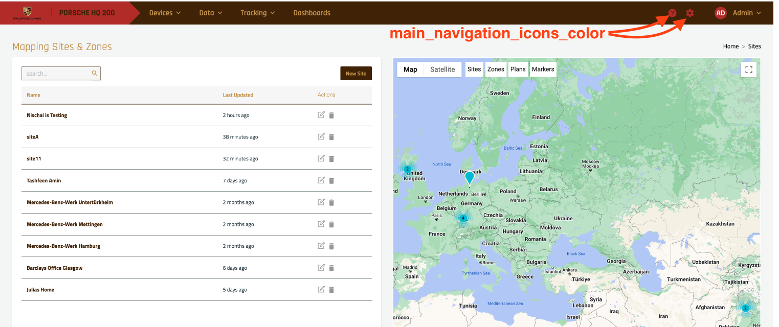Toggle Markers layer on the map

tap(543, 69)
